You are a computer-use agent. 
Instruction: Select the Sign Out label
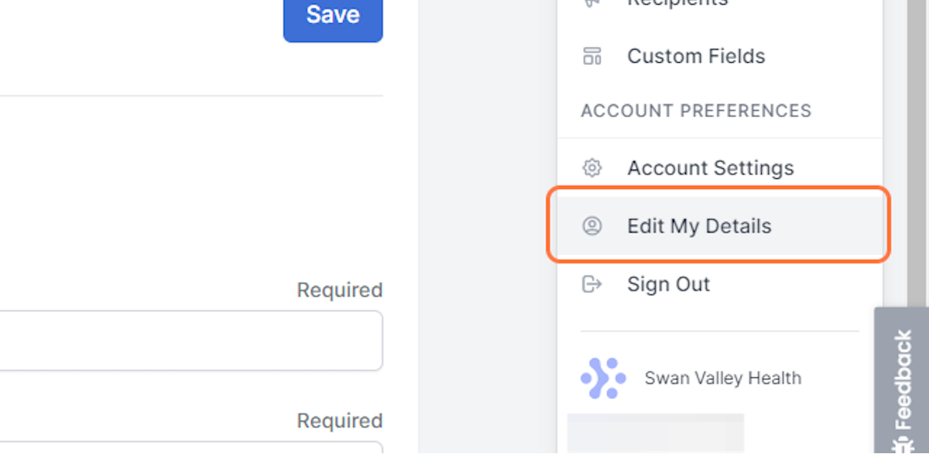[x=668, y=284]
